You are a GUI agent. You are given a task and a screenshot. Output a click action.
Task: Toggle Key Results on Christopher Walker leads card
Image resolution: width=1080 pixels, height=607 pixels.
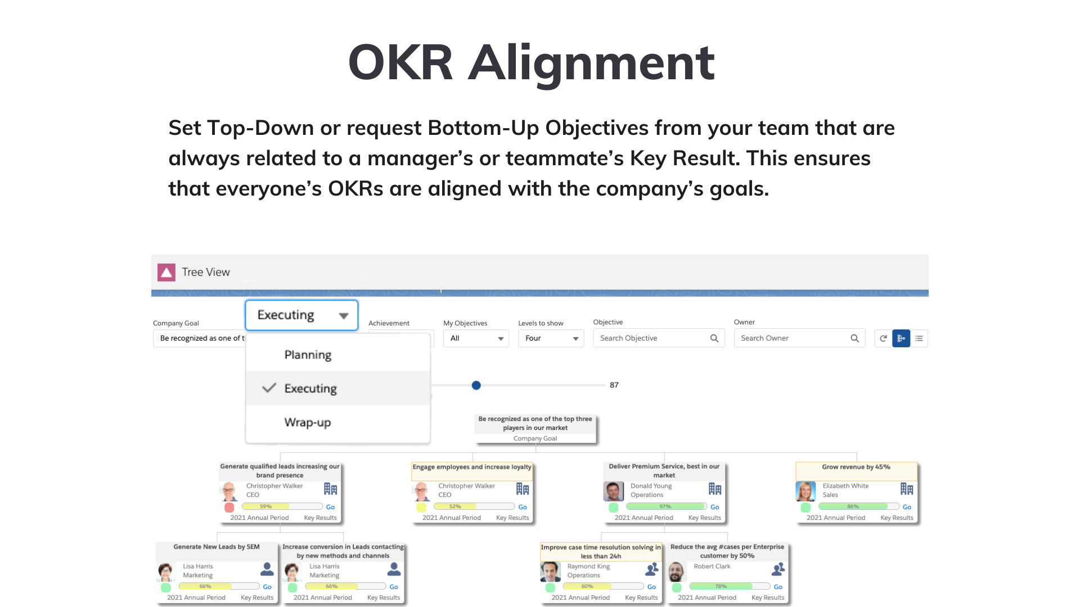321,517
